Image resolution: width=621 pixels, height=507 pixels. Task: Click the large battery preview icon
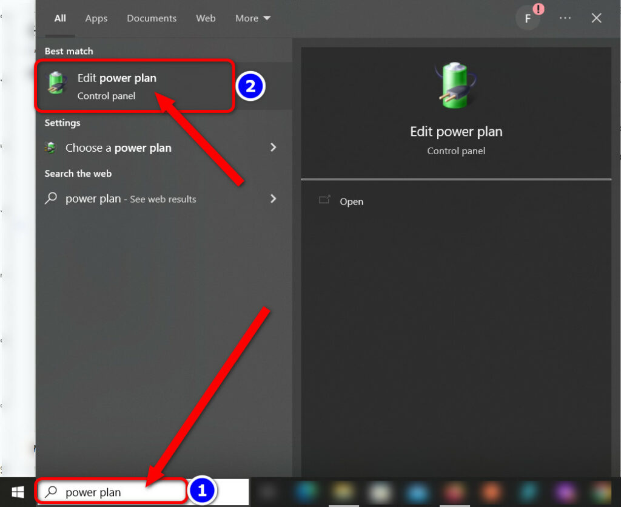(456, 84)
